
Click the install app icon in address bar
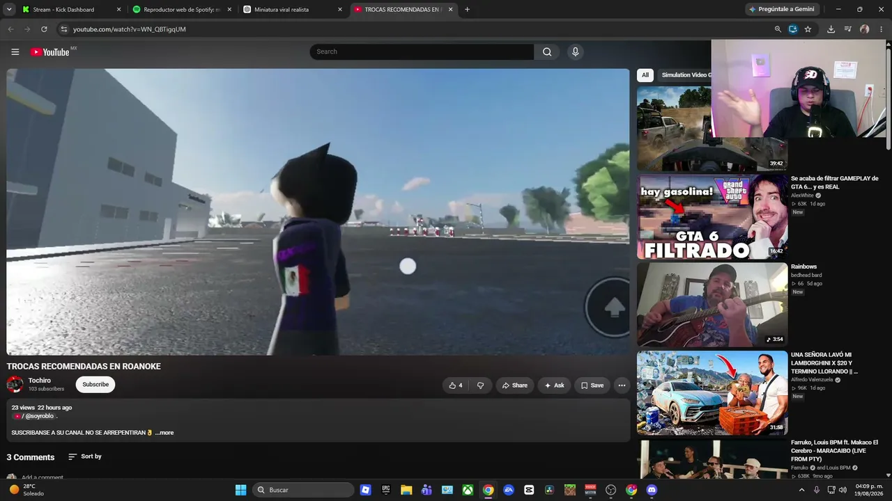coord(793,29)
